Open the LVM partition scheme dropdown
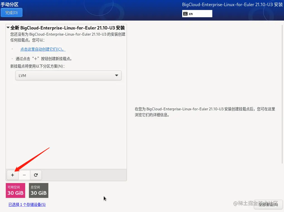This screenshot has height=212, width=284. [68, 75]
